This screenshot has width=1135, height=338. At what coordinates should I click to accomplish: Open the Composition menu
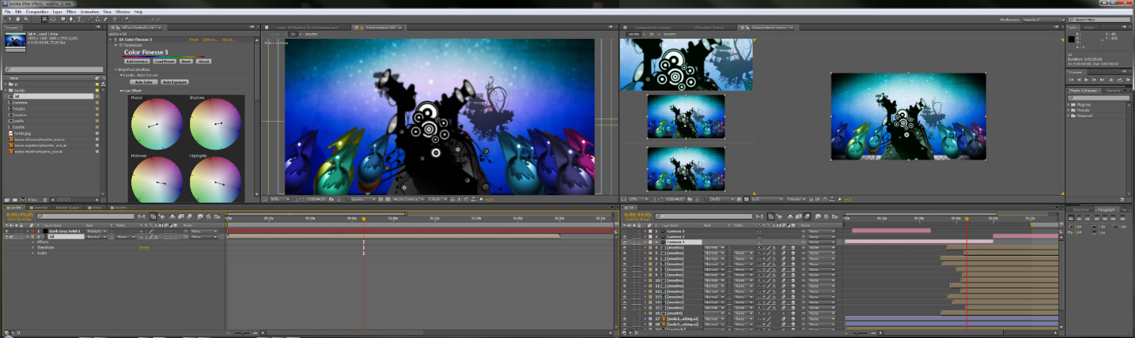coord(37,12)
